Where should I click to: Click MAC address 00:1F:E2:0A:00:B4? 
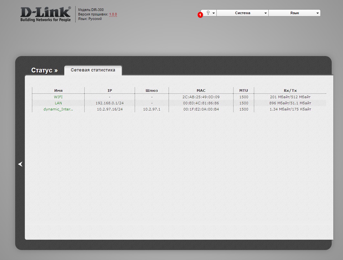(x=201, y=109)
